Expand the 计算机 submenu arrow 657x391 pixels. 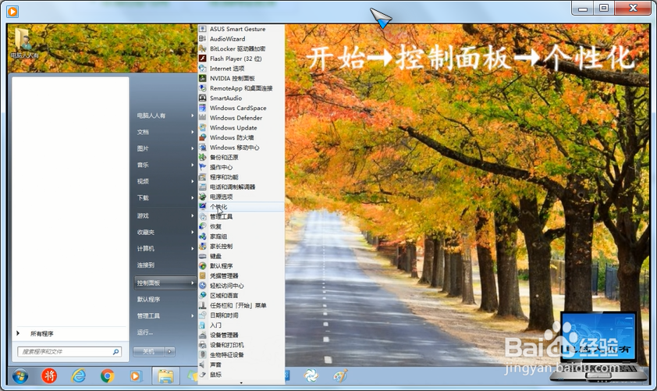(x=192, y=248)
